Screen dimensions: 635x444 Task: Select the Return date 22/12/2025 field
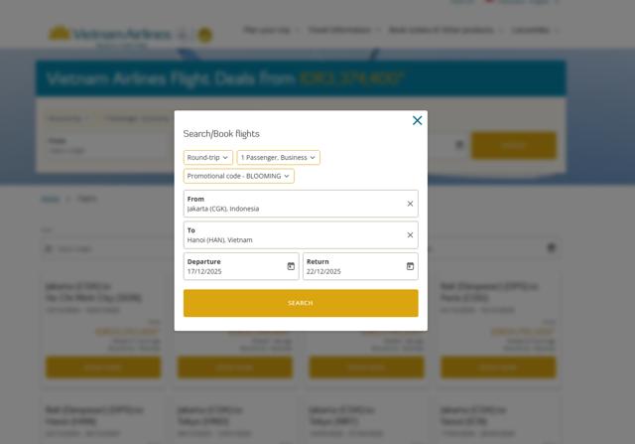(360, 266)
